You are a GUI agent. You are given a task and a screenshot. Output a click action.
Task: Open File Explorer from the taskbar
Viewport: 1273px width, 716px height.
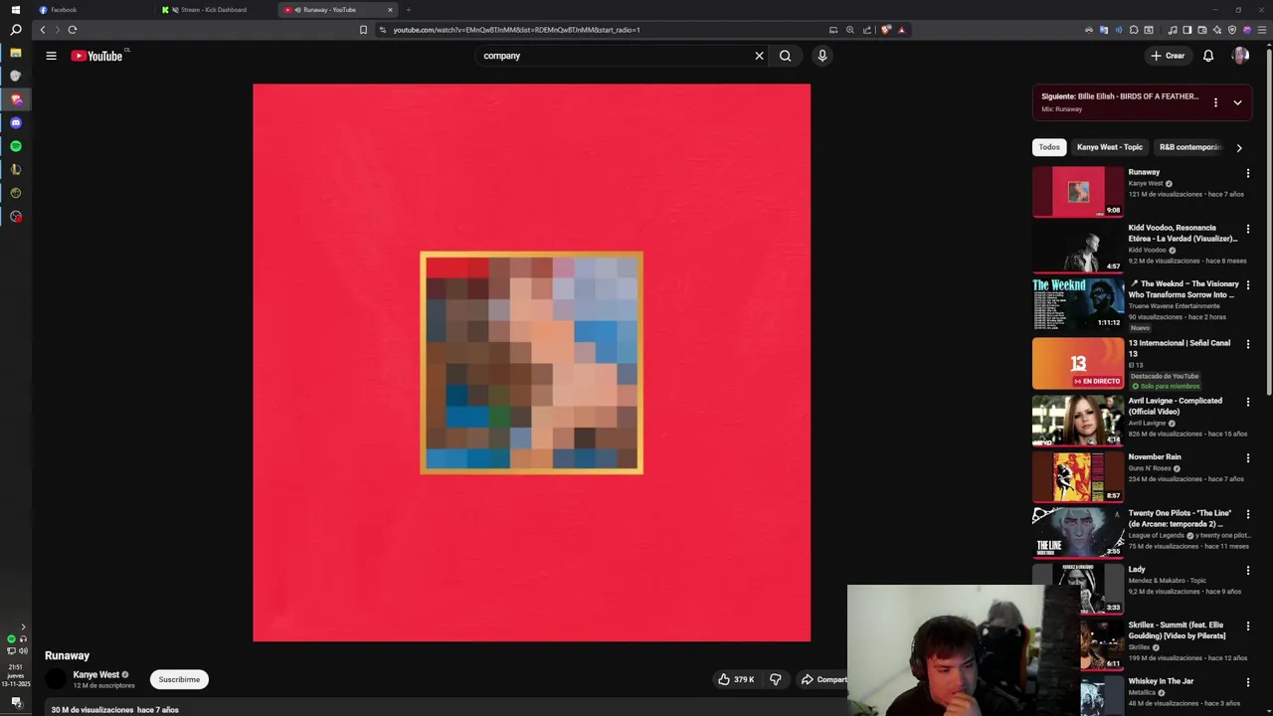15,53
